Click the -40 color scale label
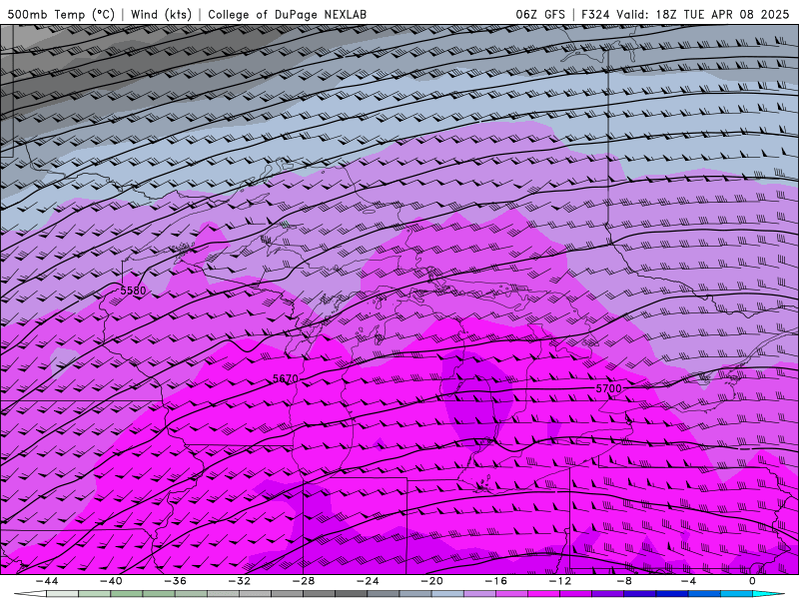Viewport: 799px width, 599px height. click(x=111, y=581)
